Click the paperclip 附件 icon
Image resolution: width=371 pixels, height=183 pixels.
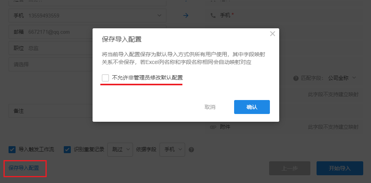click(x=213, y=127)
